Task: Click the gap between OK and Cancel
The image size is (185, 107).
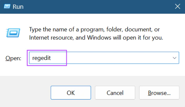Action: (x=92, y=93)
